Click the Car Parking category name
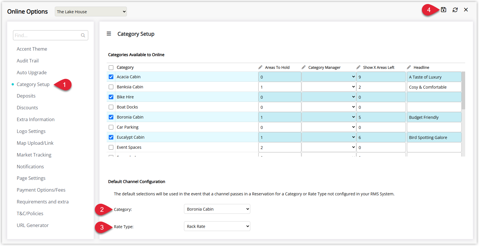 (127, 127)
